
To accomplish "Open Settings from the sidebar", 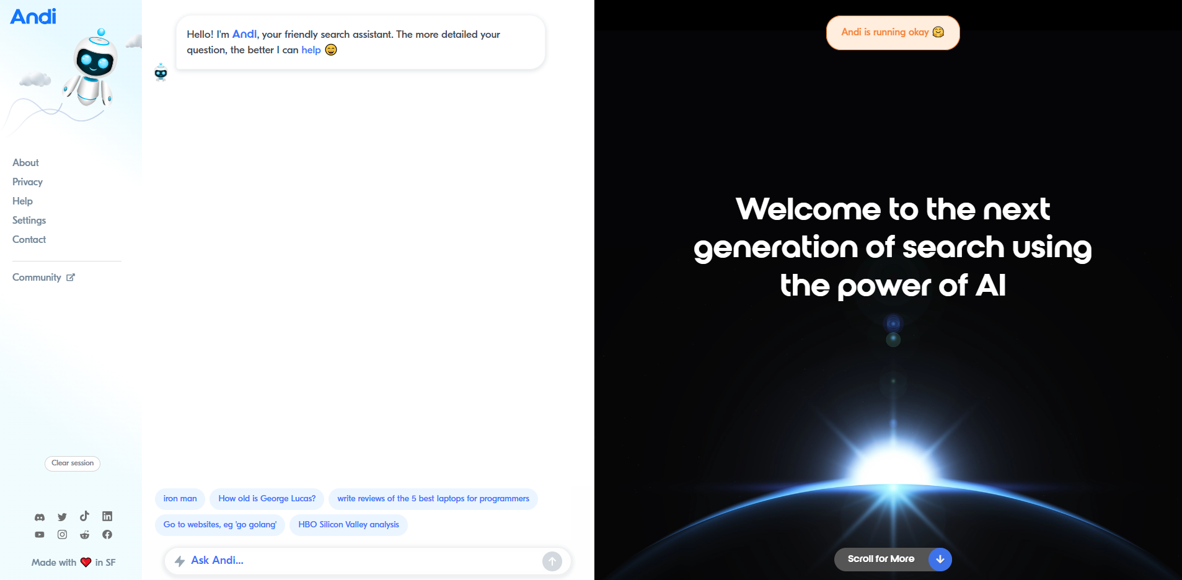I will tap(29, 221).
